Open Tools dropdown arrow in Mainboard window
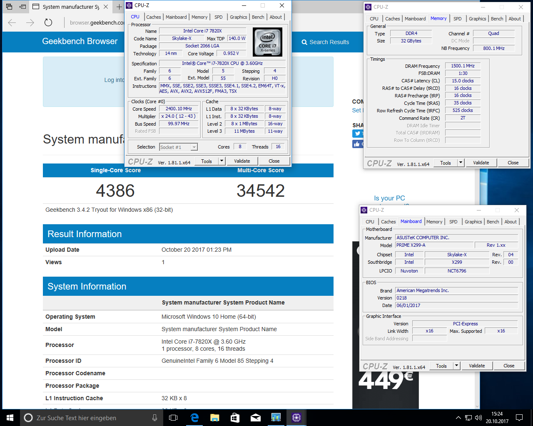 pos(456,366)
